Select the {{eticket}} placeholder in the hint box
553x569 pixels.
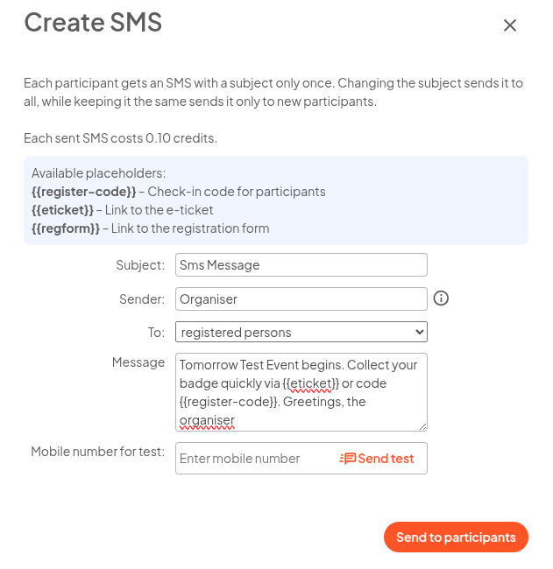point(62,210)
